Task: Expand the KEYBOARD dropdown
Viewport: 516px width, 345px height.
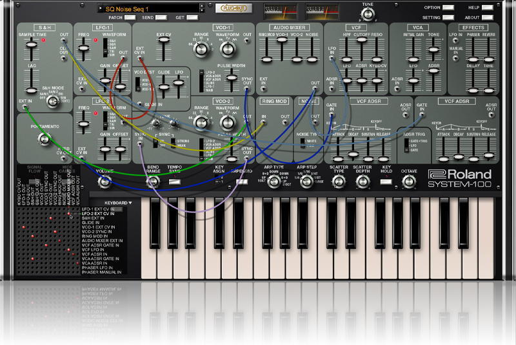Action: point(118,203)
